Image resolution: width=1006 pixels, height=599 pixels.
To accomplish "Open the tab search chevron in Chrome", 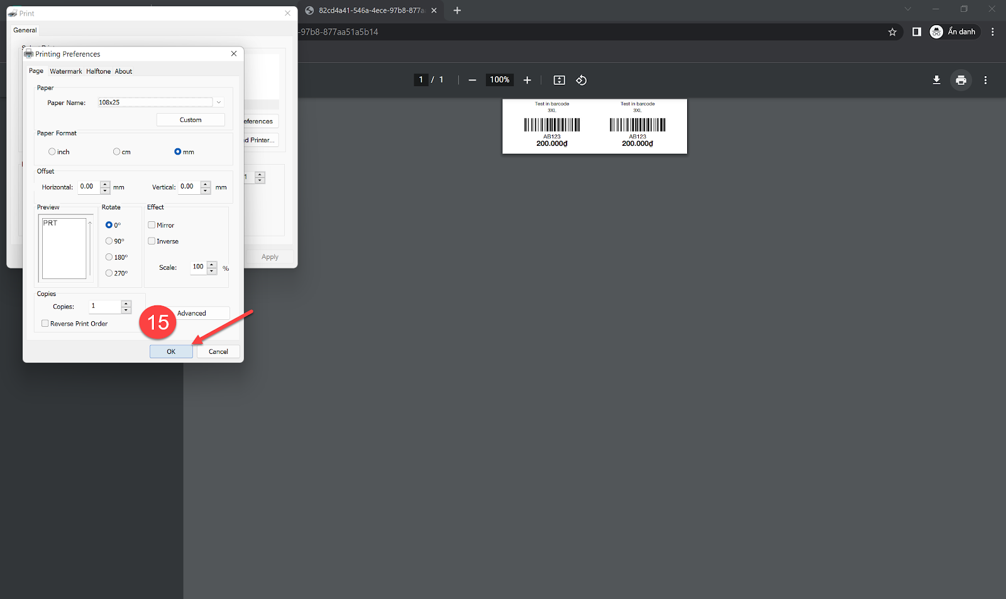I will (907, 9).
